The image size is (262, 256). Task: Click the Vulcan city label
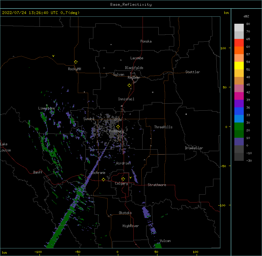[165, 241]
